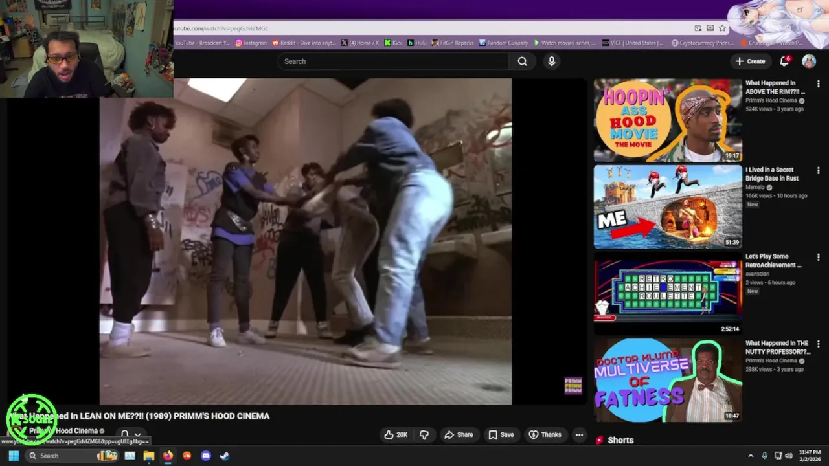Click the YouTube search magnifier button

[522, 61]
